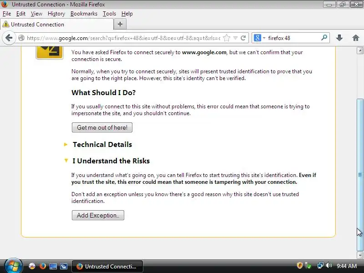The image size is (364, 273).
Task: Click the green tray icon next to shield
Action: (308, 266)
